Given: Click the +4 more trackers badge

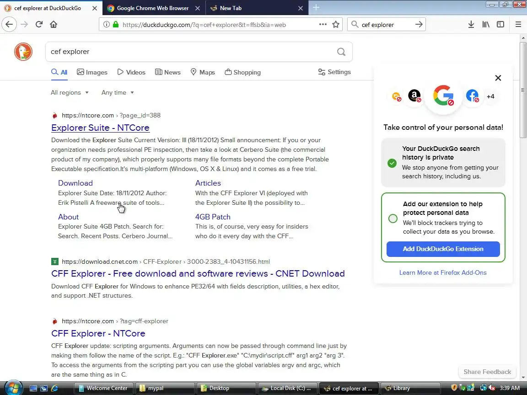Looking at the screenshot, I should coord(490,96).
